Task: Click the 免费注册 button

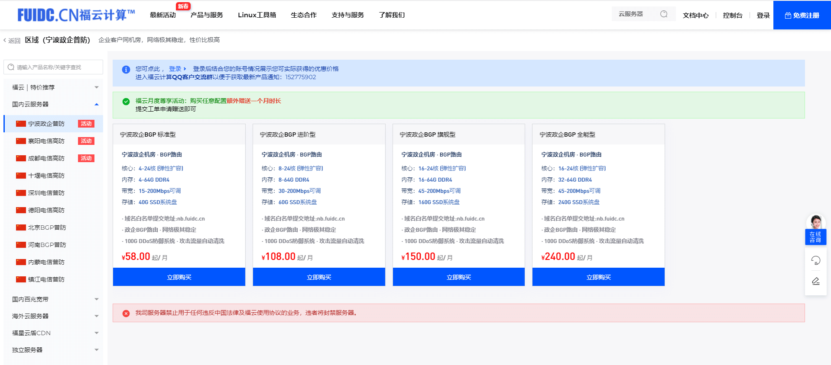Action: tap(802, 15)
